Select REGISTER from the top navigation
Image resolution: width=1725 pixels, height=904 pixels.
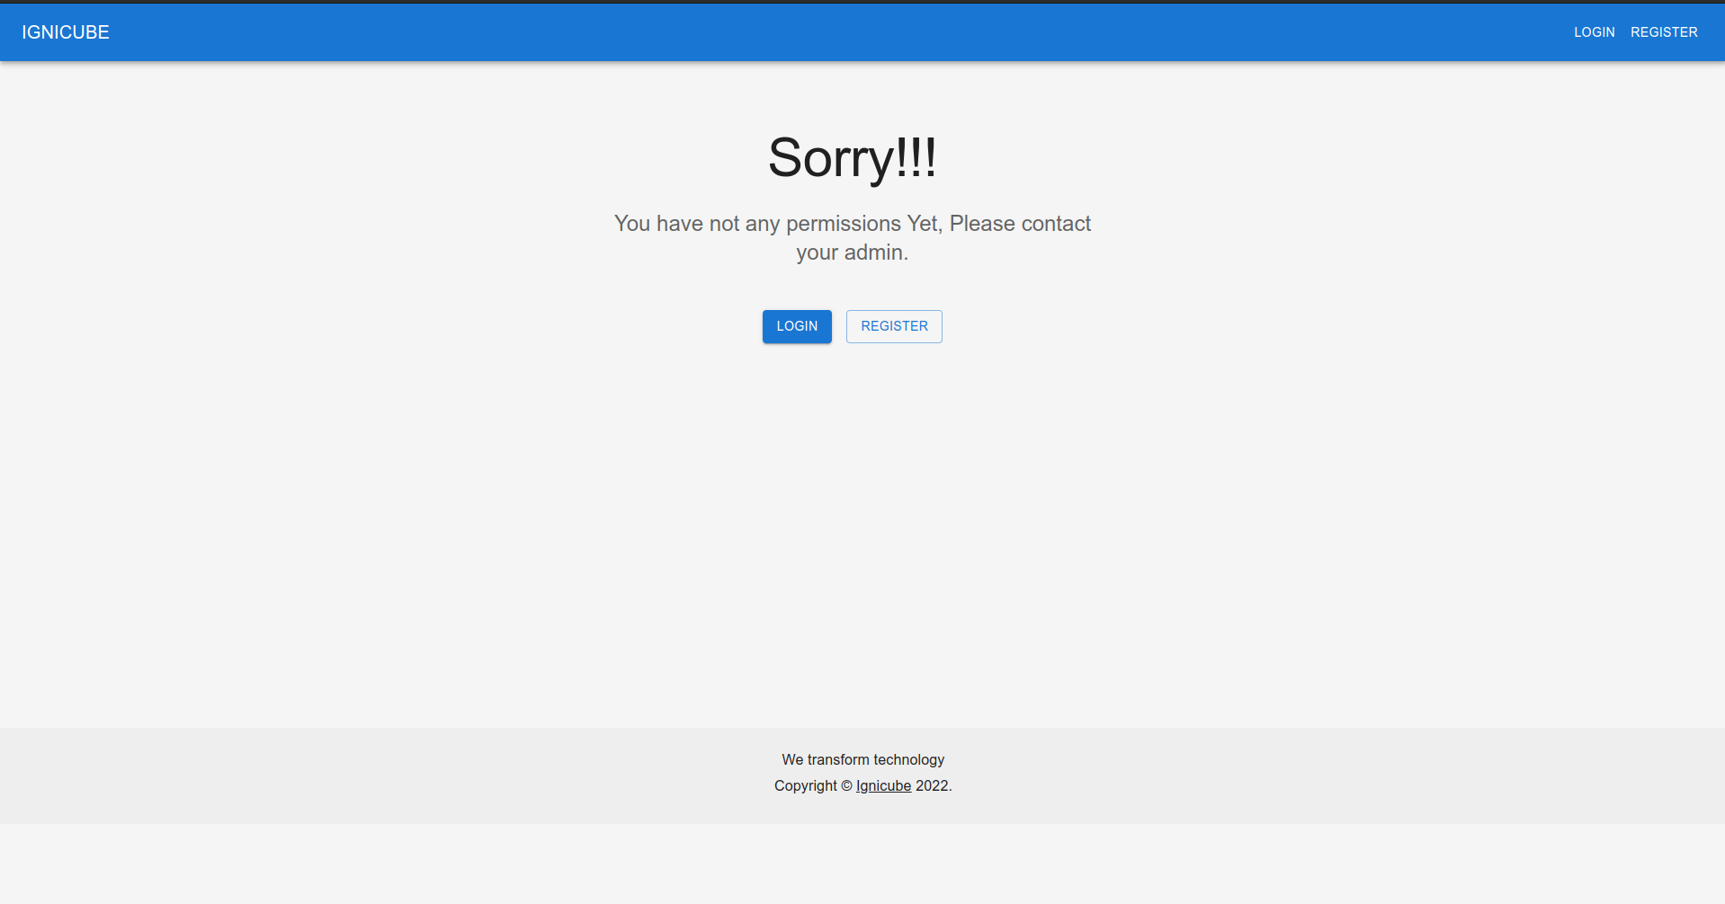pyautogui.click(x=1664, y=31)
